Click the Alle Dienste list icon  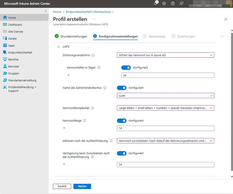(x=5, y=31)
